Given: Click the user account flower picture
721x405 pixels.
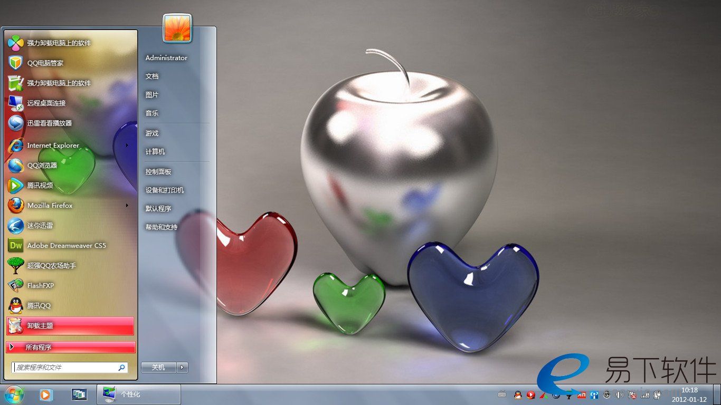Looking at the screenshot, I should [x=177, y=27].
